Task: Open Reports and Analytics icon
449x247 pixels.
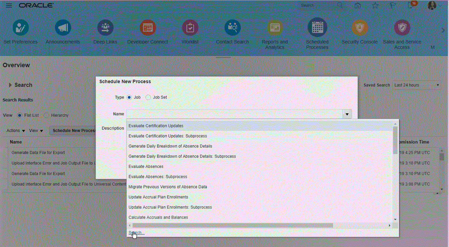Action: pos(274,28)
